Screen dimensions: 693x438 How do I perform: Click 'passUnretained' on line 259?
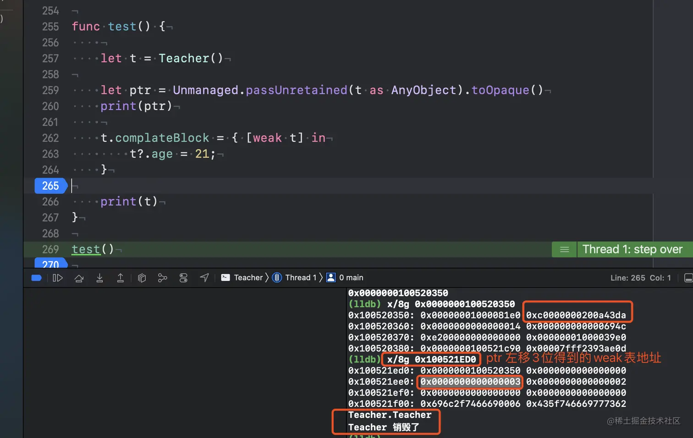(x=297, y=90)
